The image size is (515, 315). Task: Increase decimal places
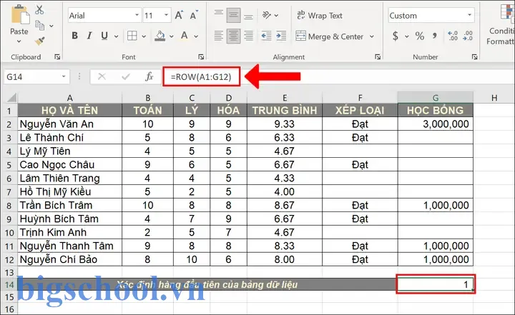click(x=453, y=36)
